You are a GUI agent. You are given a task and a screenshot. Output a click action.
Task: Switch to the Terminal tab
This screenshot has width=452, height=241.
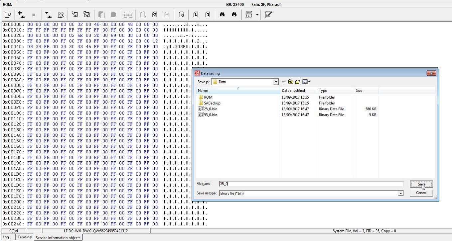click(25, 237)
